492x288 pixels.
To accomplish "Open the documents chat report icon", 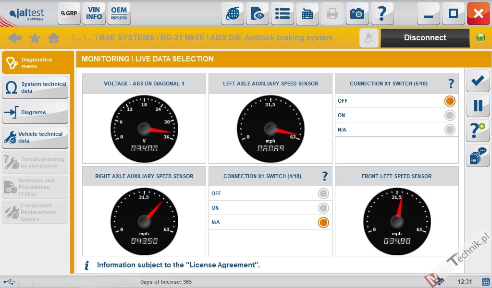I will pos(478,156).
